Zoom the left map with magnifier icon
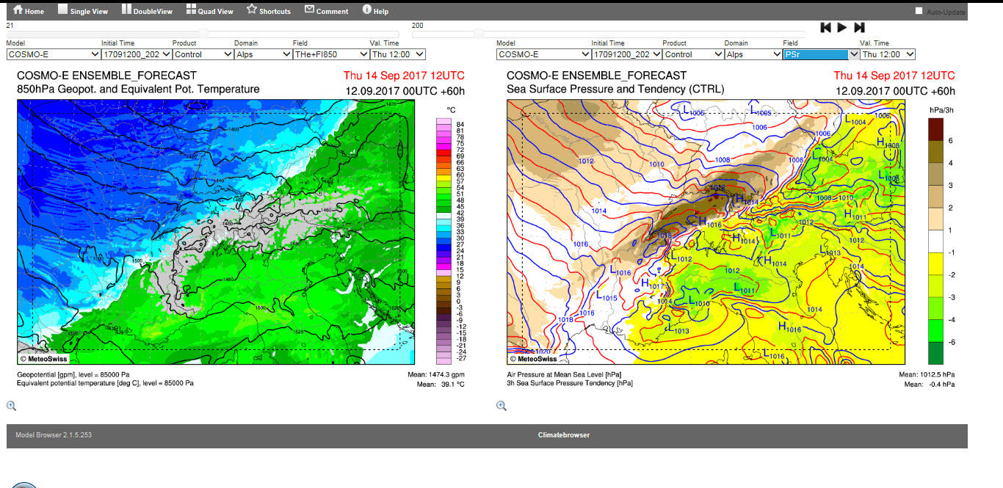 [11, 406]
